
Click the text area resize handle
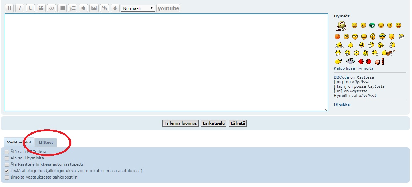(x=326, y=109)
